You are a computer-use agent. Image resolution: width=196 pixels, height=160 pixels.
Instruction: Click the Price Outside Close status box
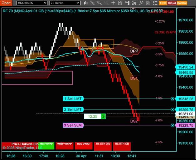20,146
